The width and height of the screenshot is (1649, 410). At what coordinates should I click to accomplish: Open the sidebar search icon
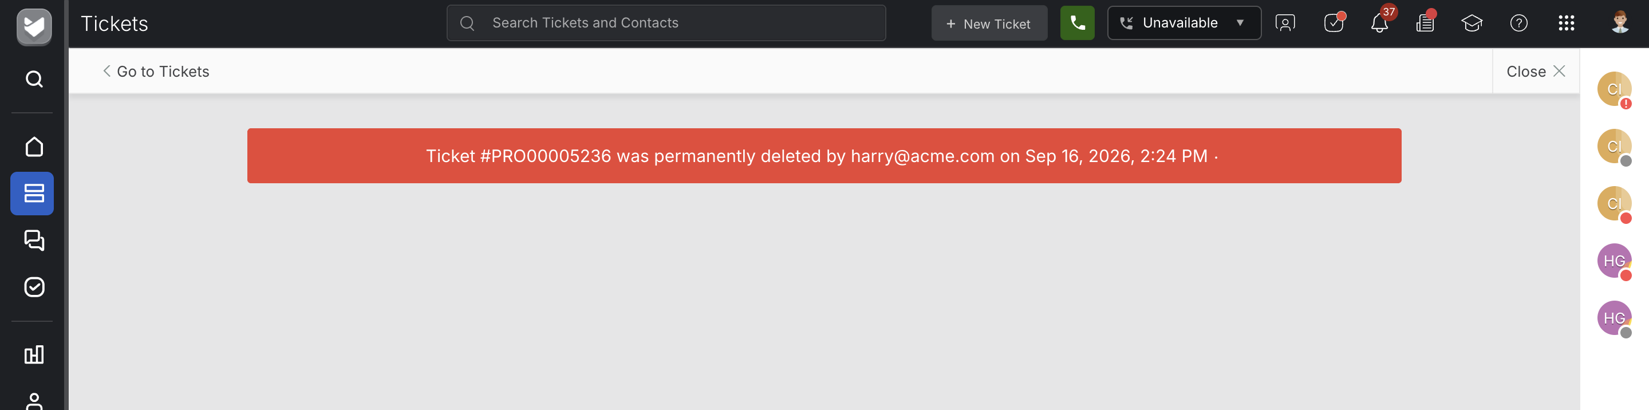pos(34,79)
